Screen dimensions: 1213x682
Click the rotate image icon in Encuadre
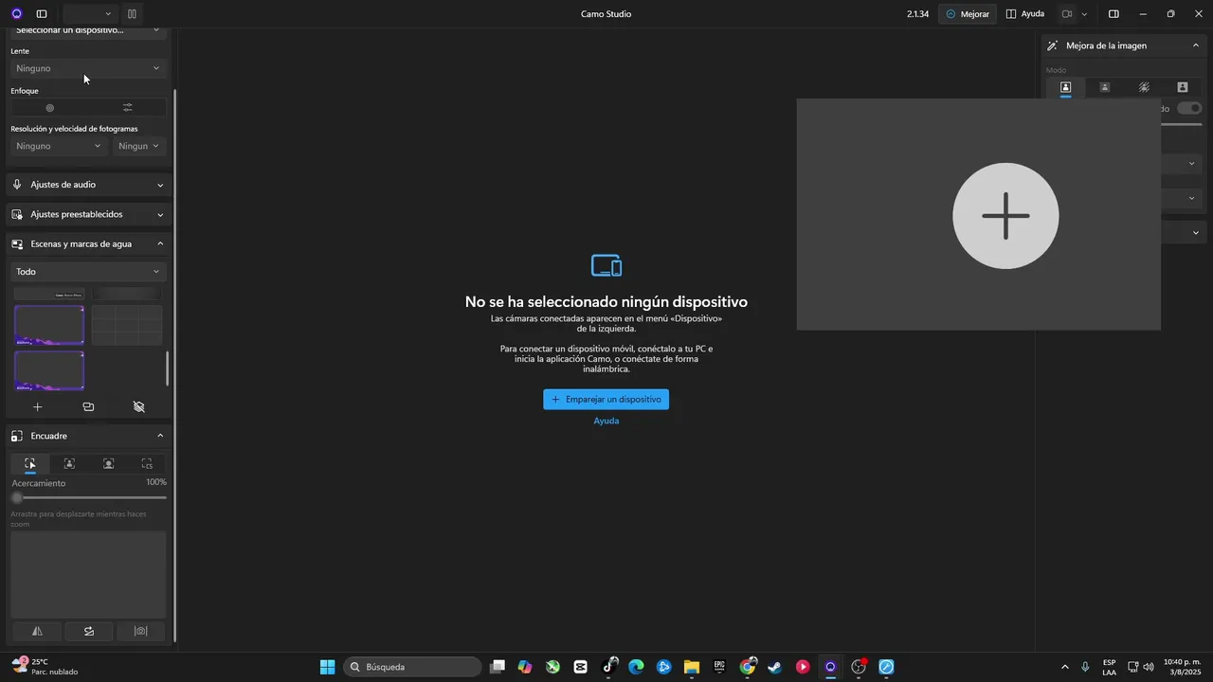pos(89,631)
